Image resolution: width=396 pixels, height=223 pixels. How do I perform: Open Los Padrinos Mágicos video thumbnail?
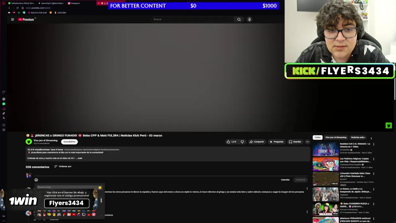(325, 164)
